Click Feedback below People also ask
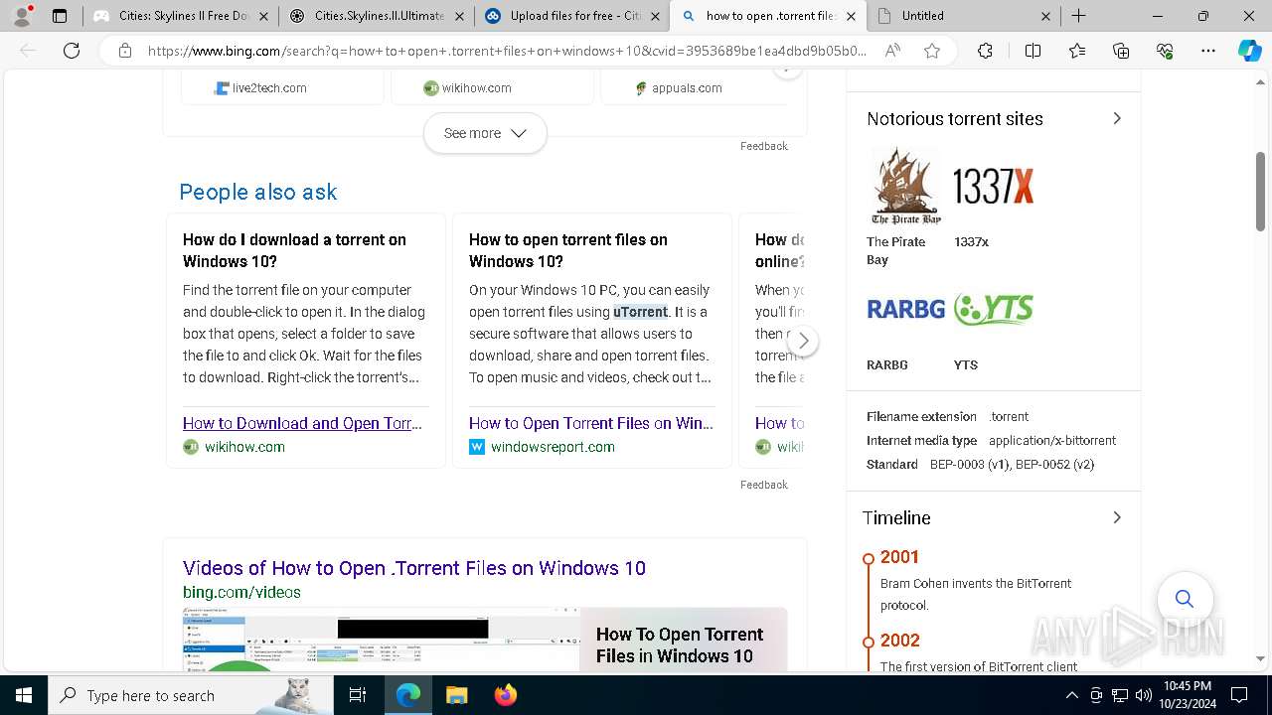This screenshot has height=715, width=1272. click(x=763, y=485)
